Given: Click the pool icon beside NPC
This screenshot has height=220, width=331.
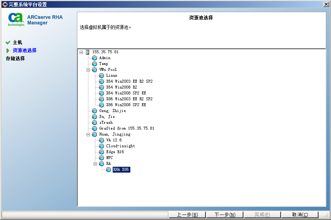Looking at the screenshot, I should [102, 158].
